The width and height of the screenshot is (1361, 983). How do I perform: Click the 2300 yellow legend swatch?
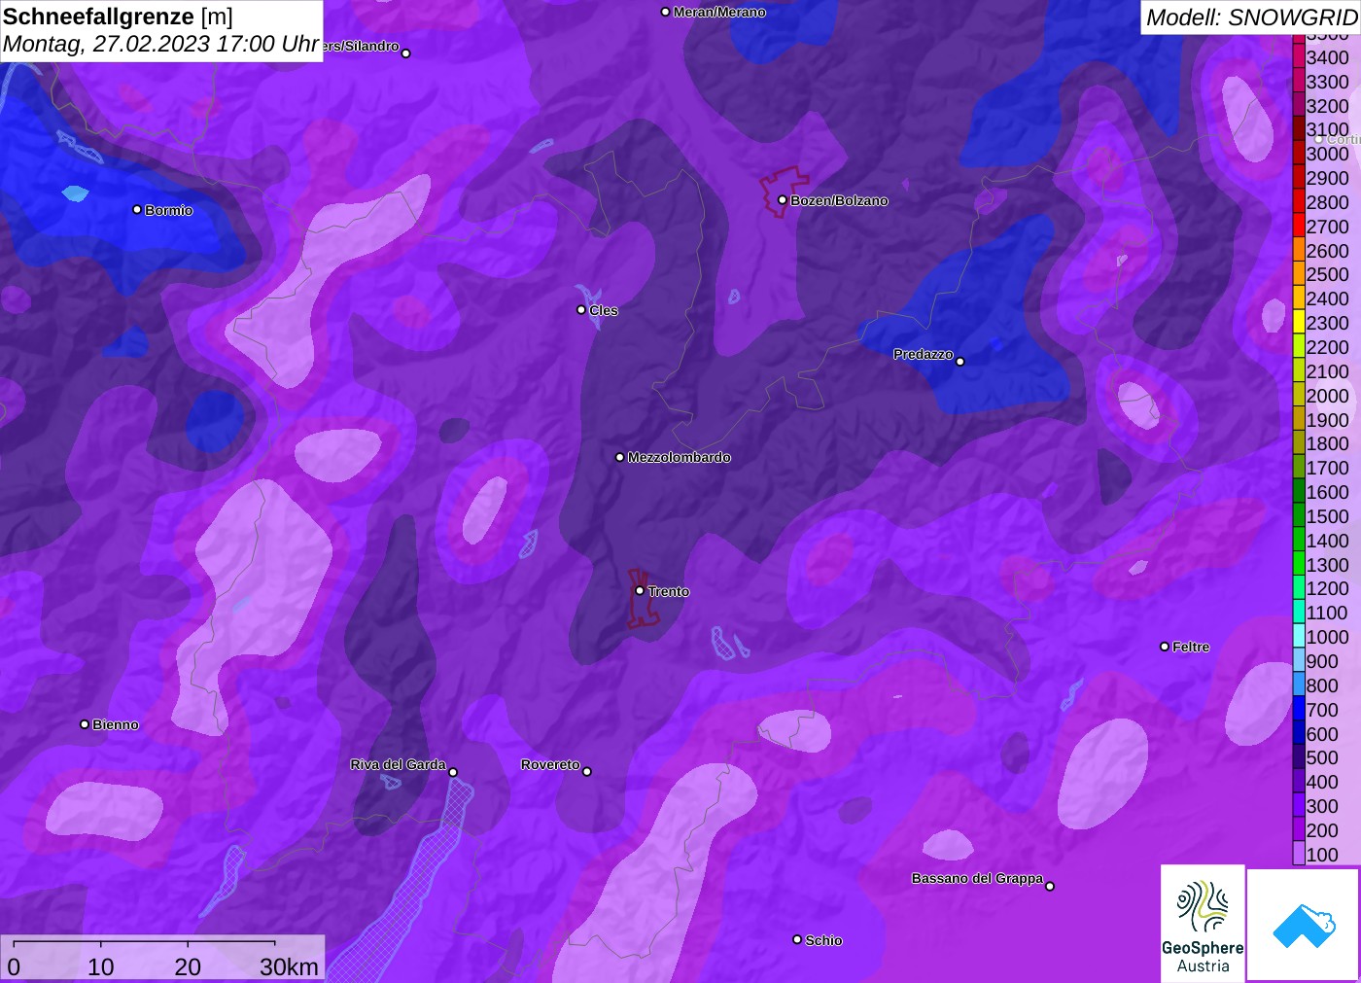[1299, 323]
